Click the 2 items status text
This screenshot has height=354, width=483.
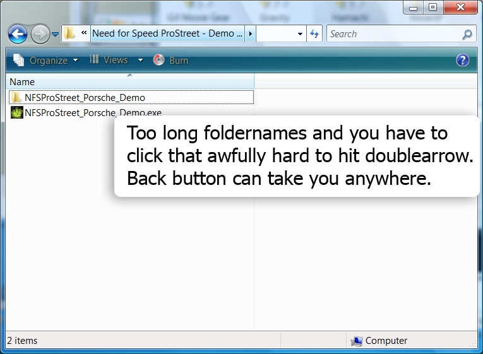pos(22,341)
